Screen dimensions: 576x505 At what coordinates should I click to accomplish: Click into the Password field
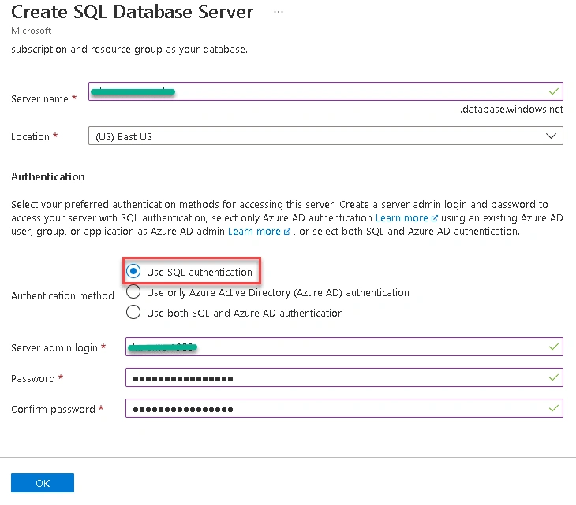click(344, 377)
